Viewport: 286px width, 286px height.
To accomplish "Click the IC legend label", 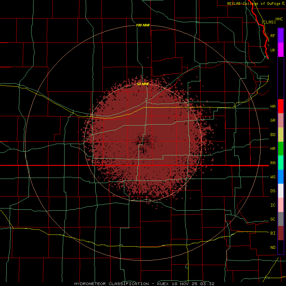I will [273, 205].
